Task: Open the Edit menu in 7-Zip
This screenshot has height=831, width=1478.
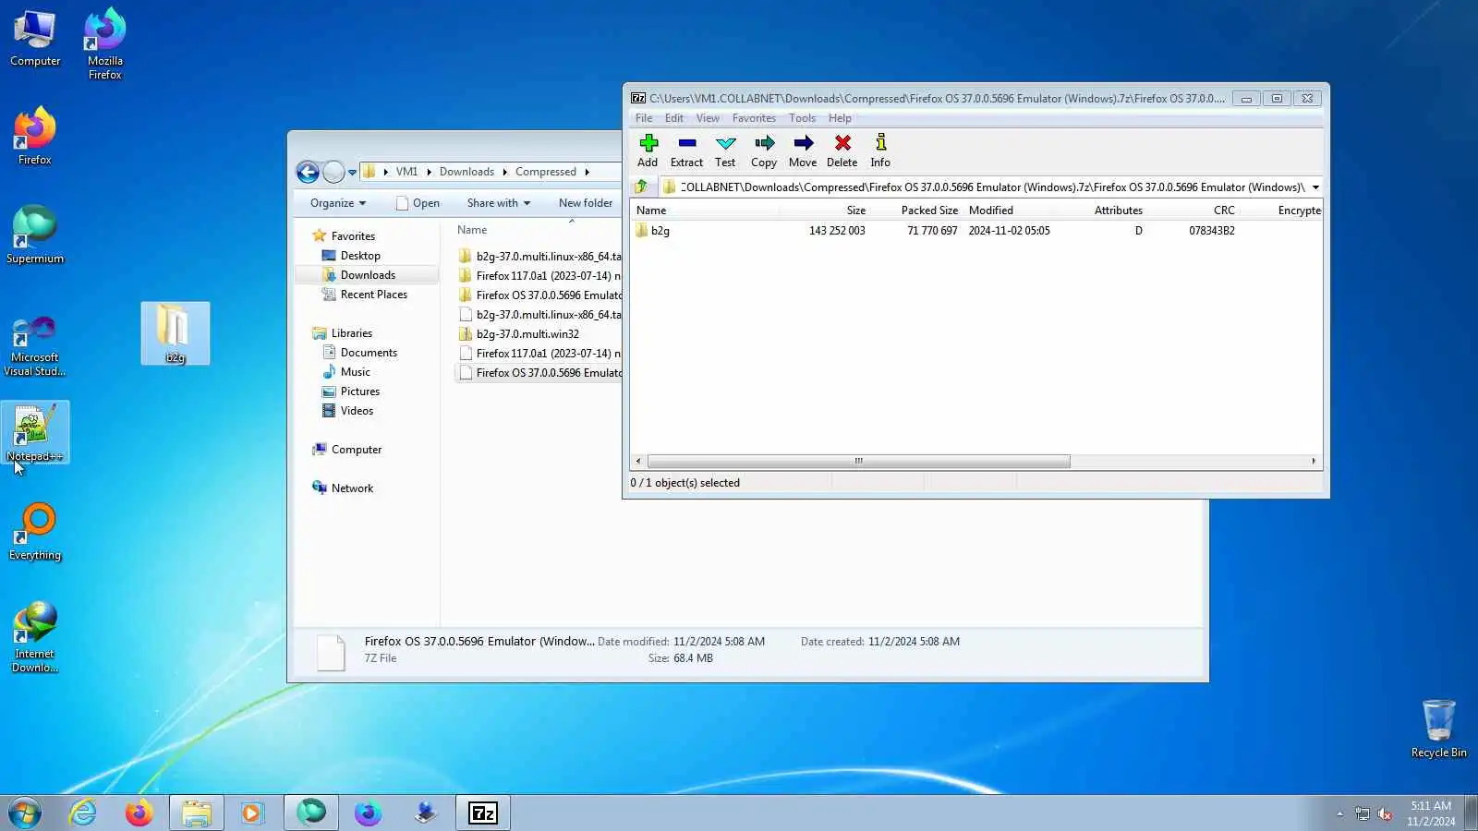Action: click(x=674, y=118)
